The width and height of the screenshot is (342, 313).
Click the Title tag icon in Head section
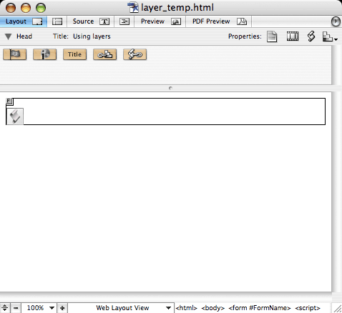(x=74, y=54)
